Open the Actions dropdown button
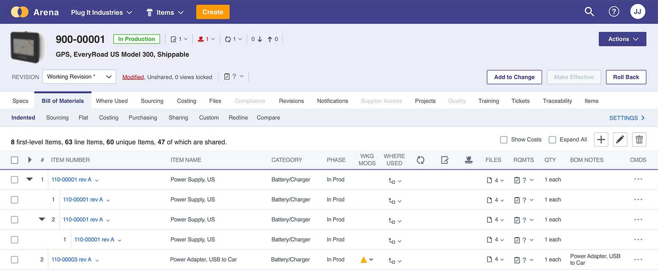This screenshot has height=270, width=658. pyautogui.click(x=622, y=39)
